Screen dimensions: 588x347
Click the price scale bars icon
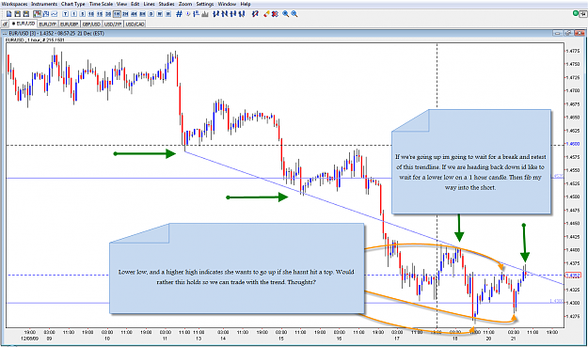click(196, 14)
